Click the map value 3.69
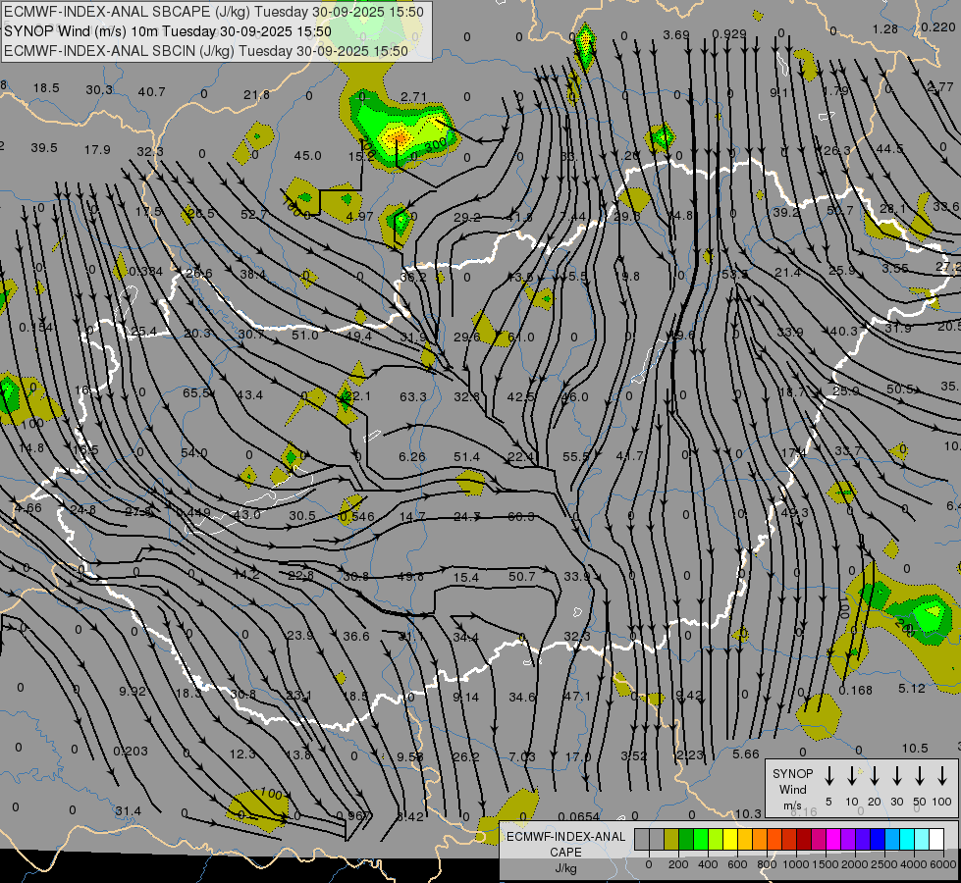The image size is (961, 883). point(676,35)
